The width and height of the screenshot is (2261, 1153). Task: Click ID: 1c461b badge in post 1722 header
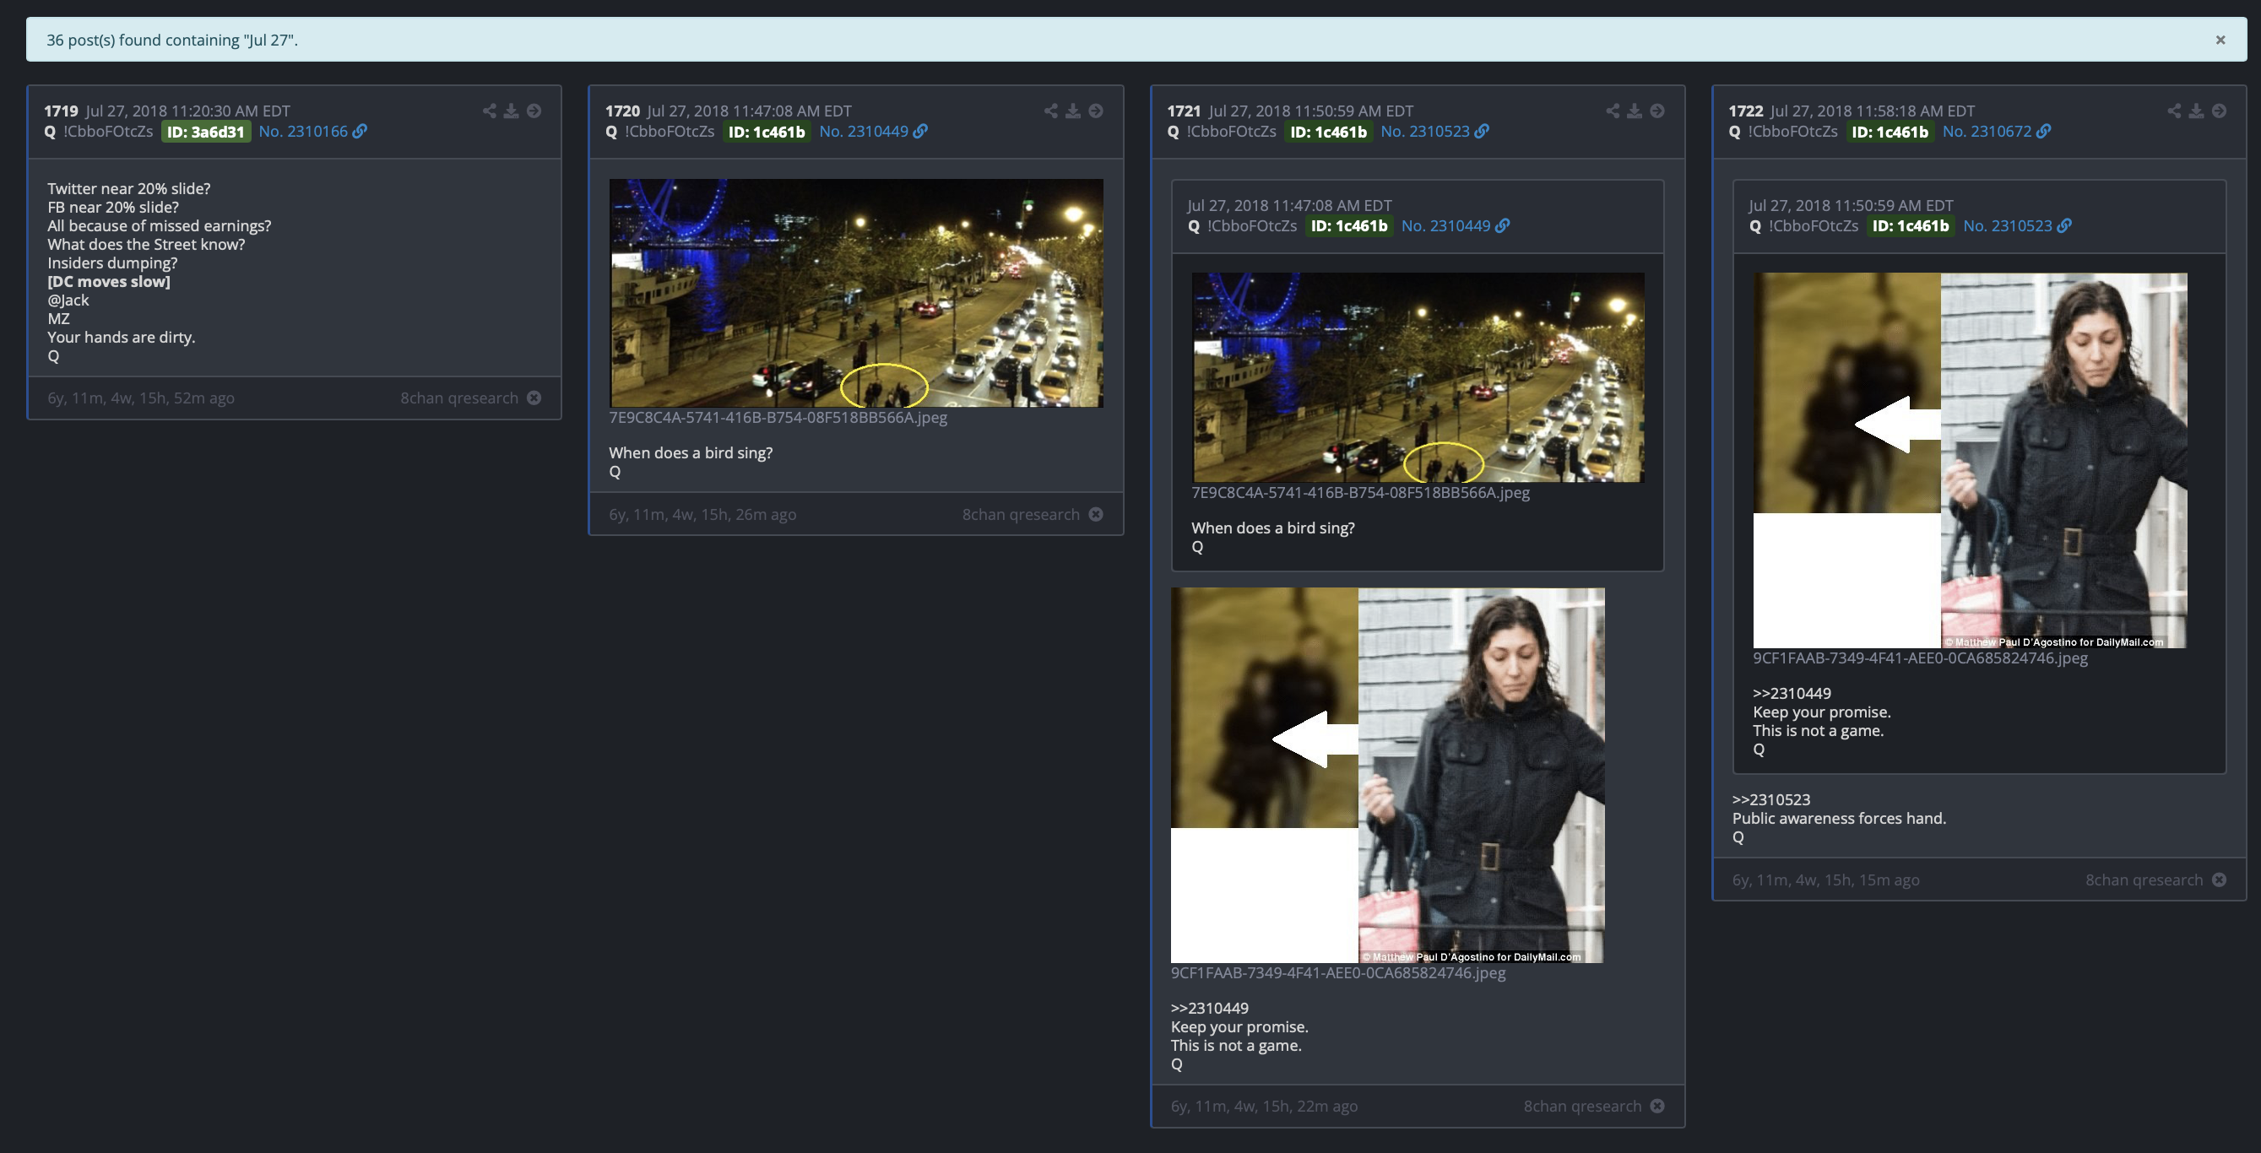pos(1890,132)
